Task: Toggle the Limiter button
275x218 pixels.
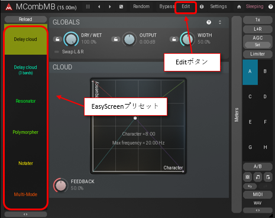Action: [x=257, y=54]
